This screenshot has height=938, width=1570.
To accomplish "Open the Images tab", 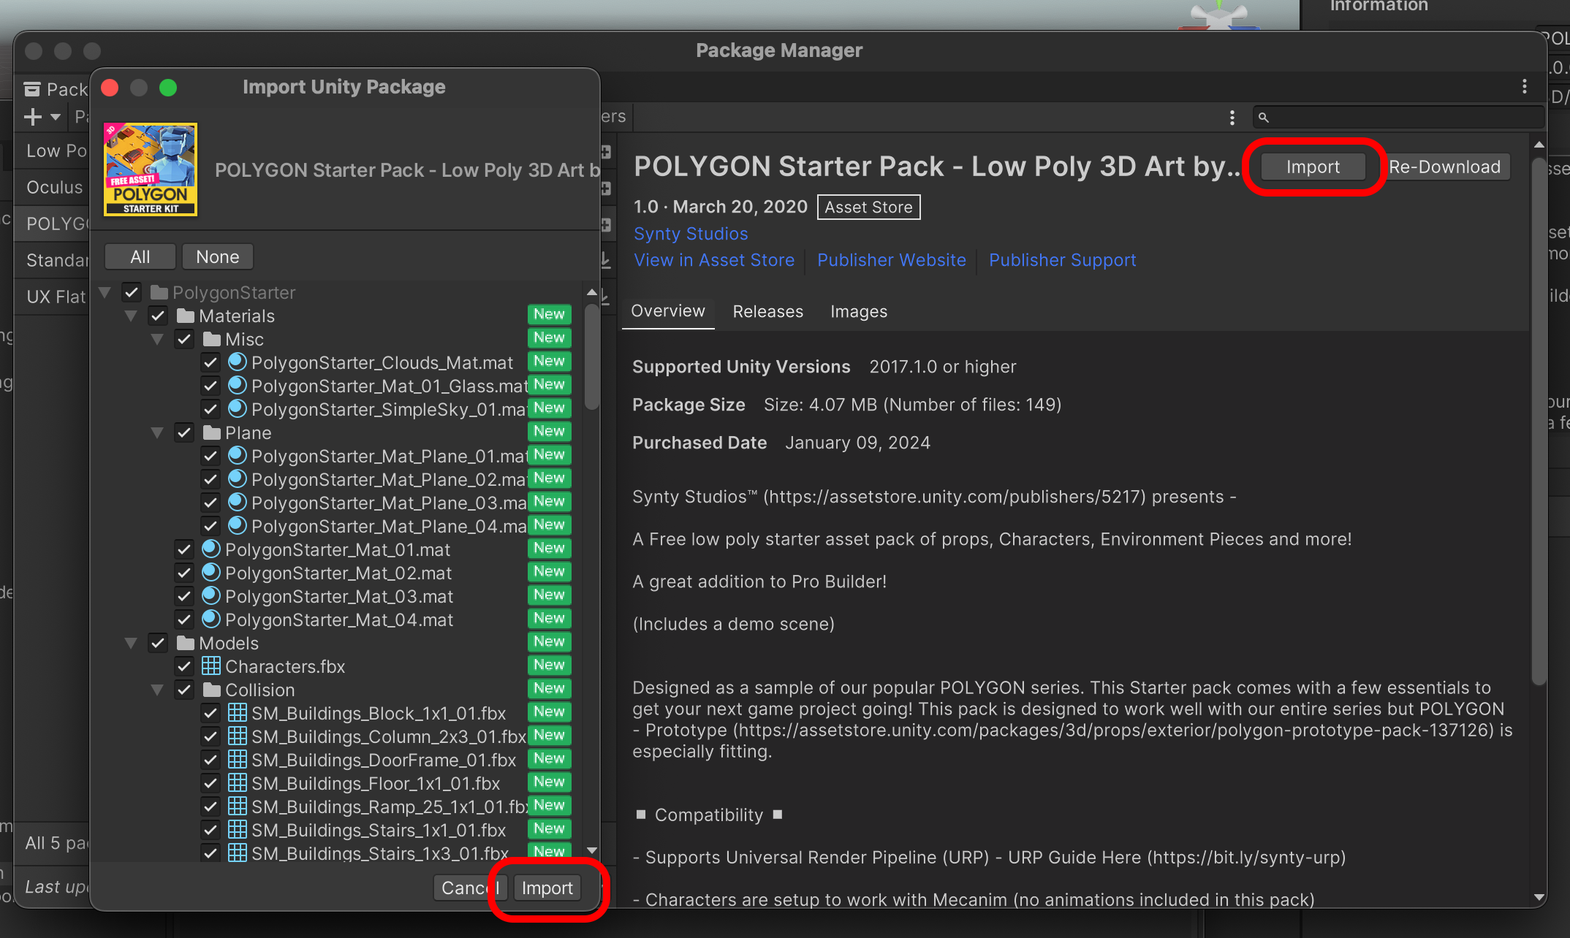I will click(x=858, y=311).
